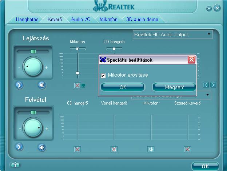Toggle the Mikrofon erősítése checkbox
227x171 pixels.
click(103, 76)
